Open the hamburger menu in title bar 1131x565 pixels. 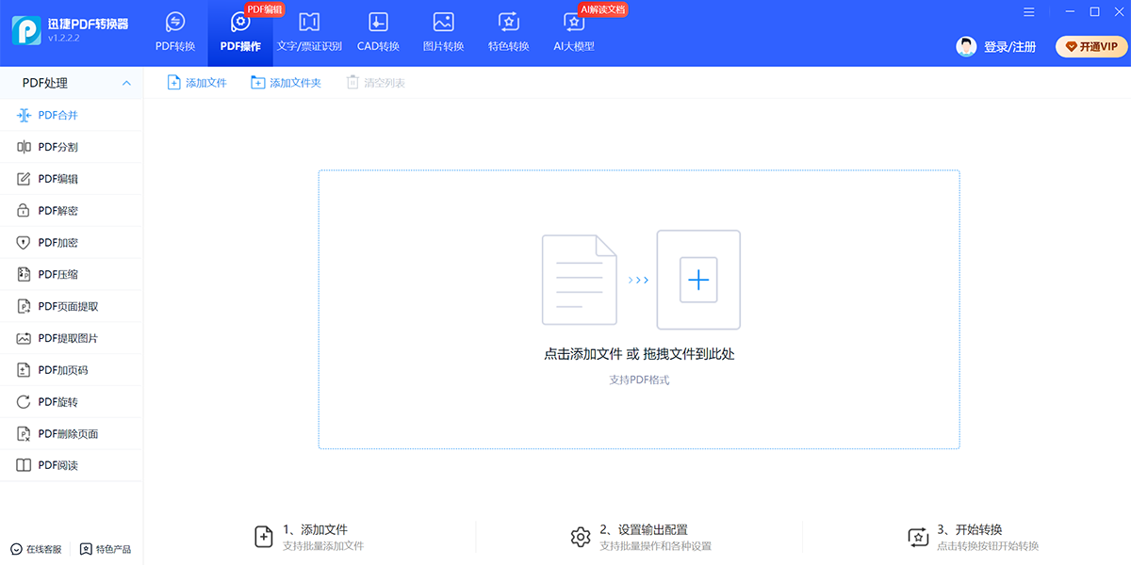point(1028,11)
